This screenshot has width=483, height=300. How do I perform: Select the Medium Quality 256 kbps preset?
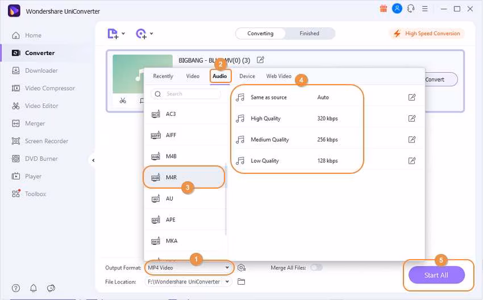(326, 140)
